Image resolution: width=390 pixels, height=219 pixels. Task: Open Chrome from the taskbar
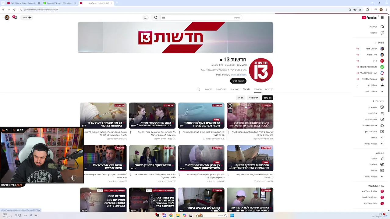(171, 215)
